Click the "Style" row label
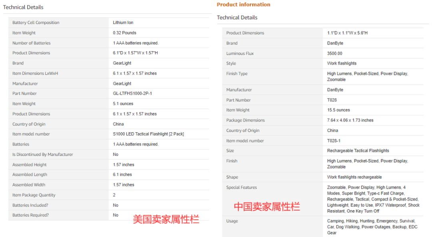The image size is (432, 237). [231, 63]
